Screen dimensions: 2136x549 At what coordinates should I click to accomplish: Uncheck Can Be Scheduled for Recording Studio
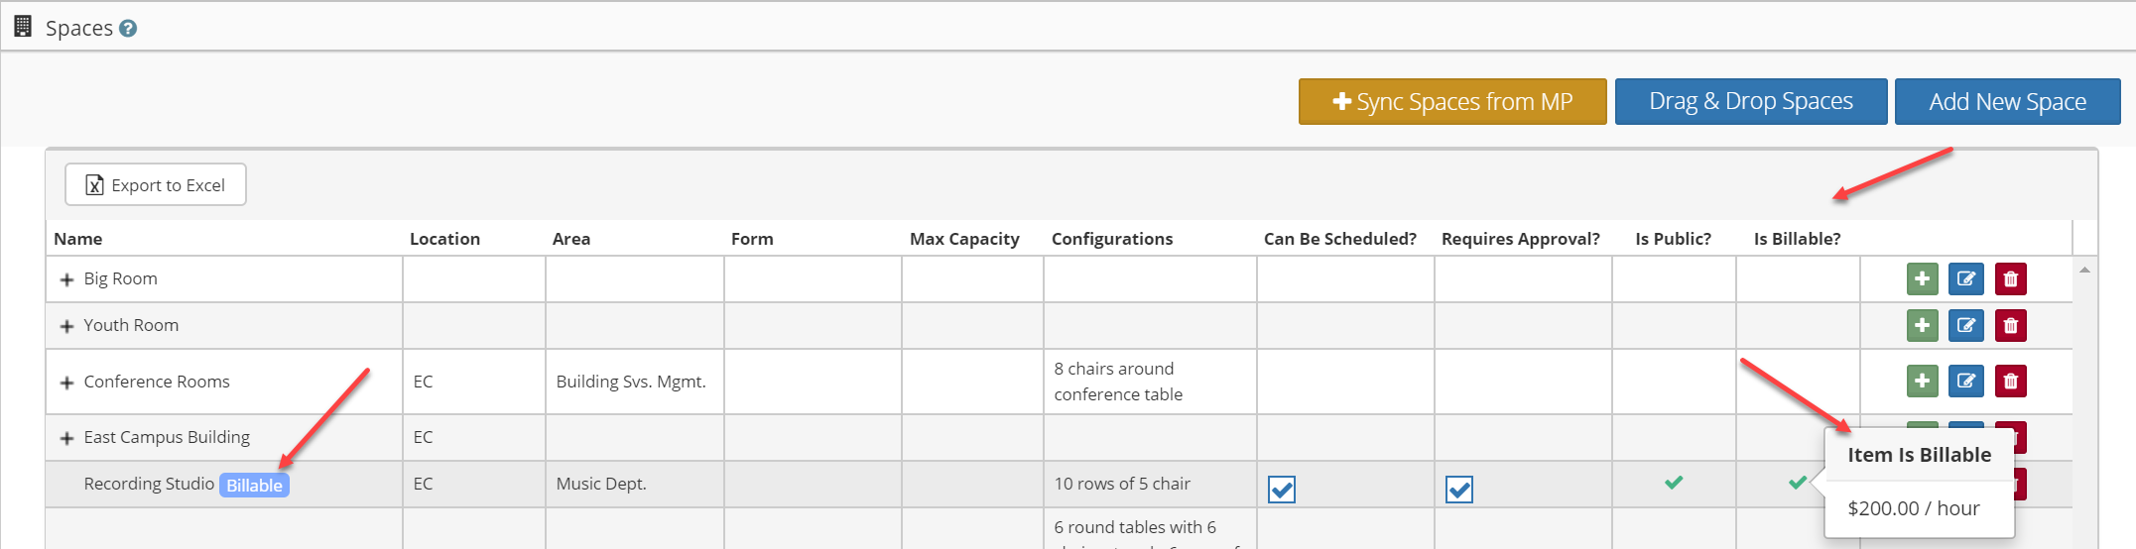coord(1282,490)
